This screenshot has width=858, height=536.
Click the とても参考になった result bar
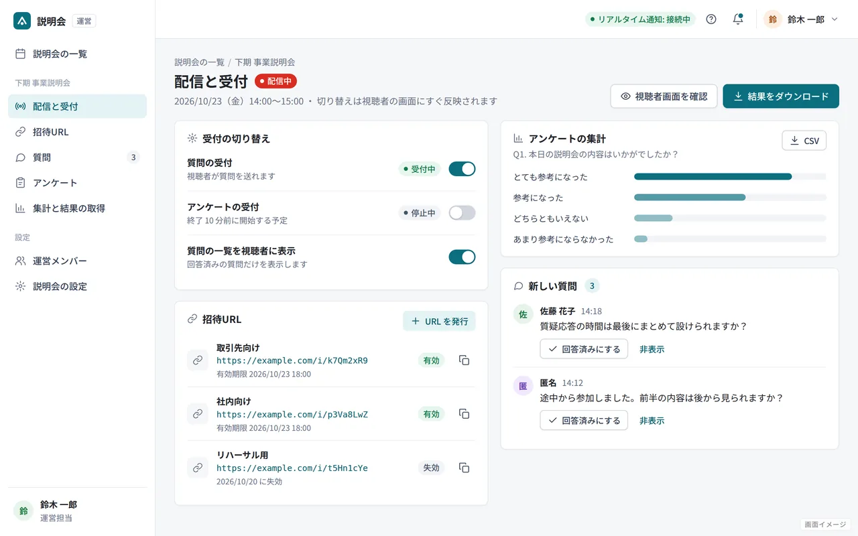[x=713, y=177]
